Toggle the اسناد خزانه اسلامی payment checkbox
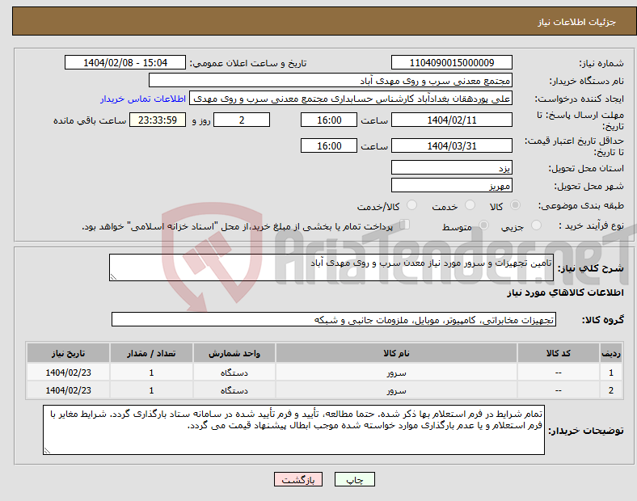The width and height of the screenshot is (637, 501). (x=405, y=225)
